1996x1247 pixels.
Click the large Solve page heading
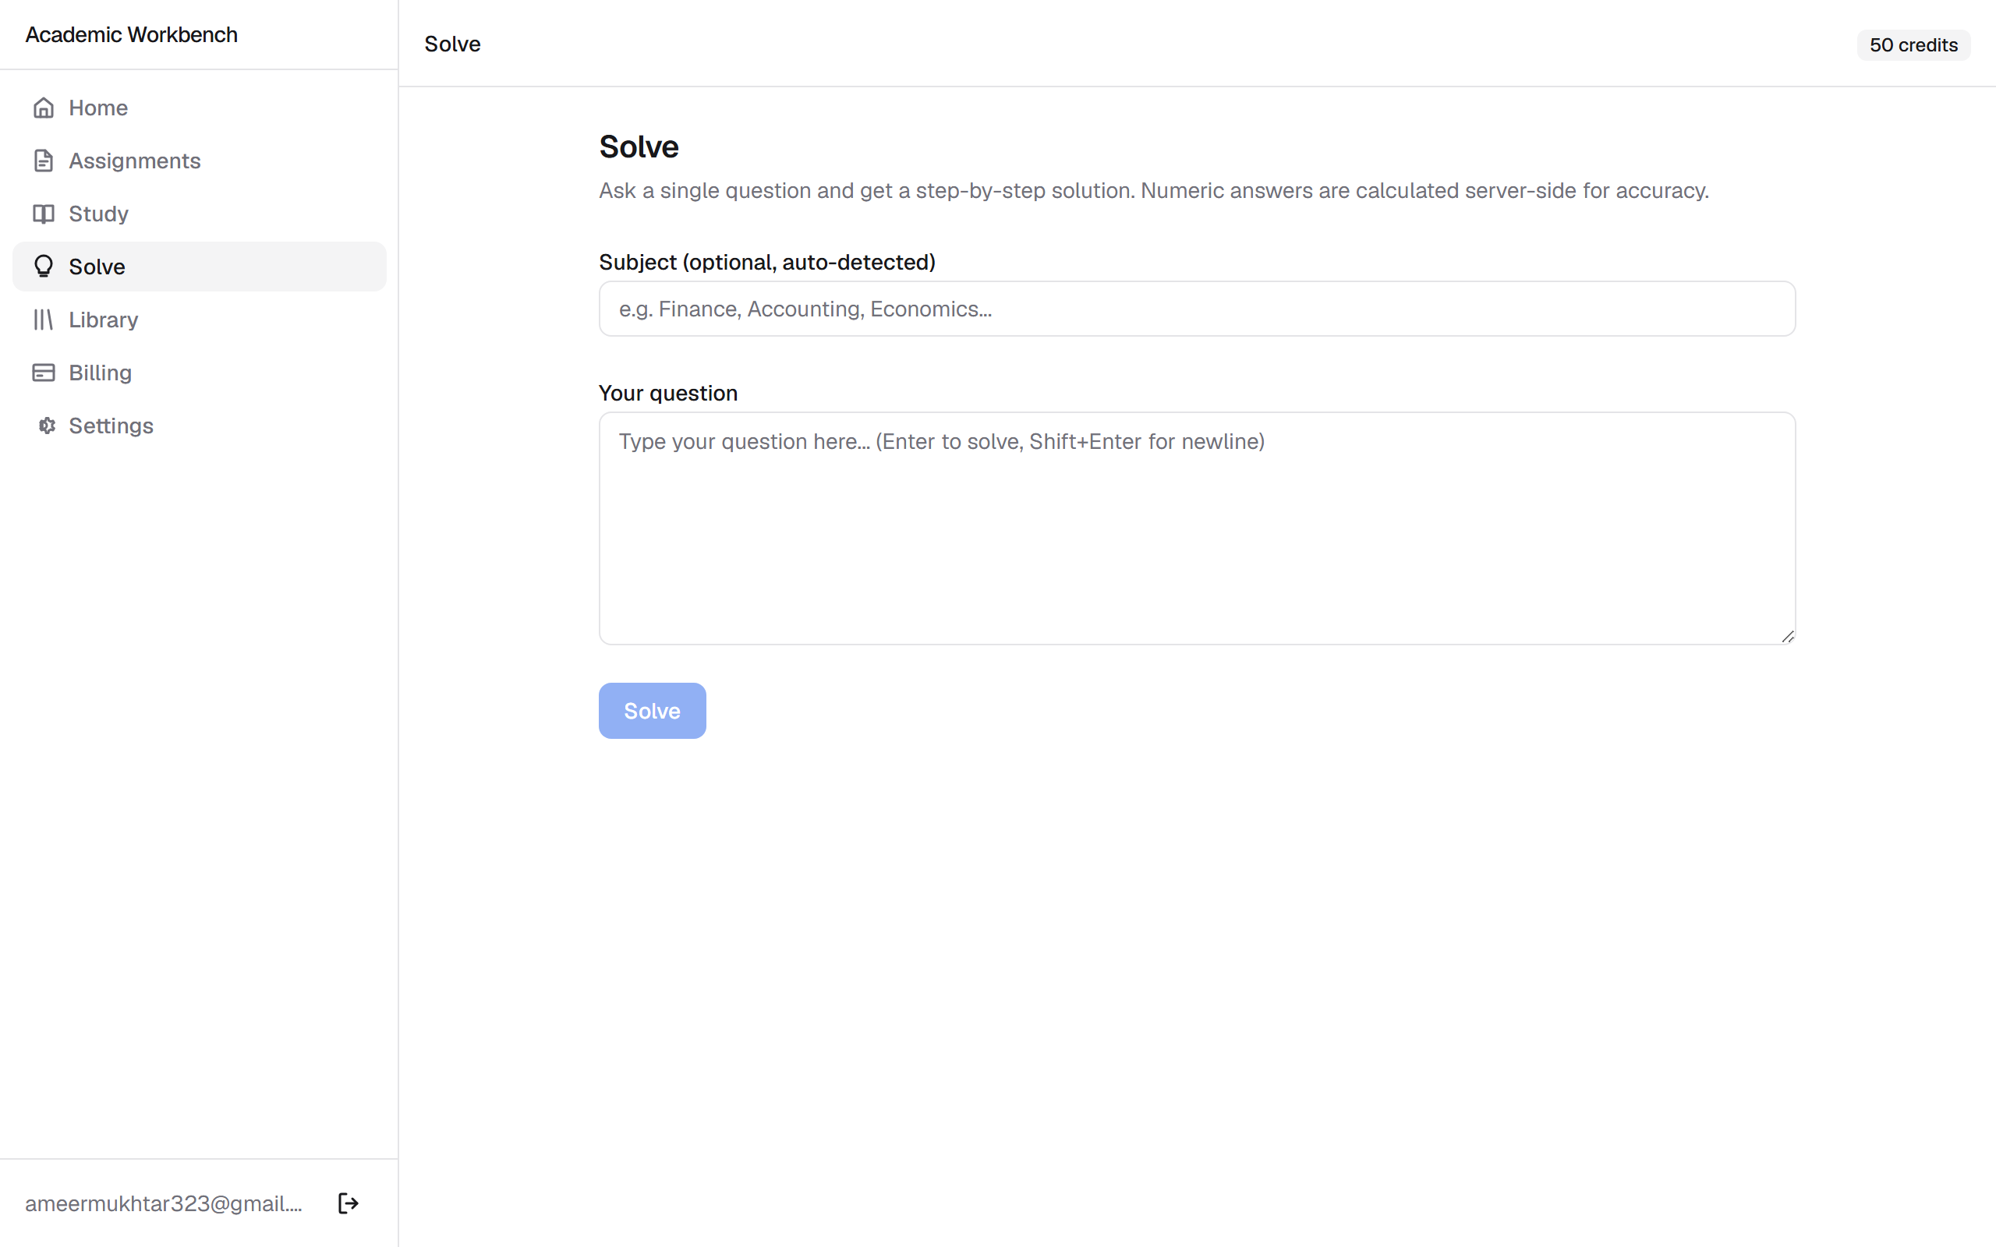[639, 147]
